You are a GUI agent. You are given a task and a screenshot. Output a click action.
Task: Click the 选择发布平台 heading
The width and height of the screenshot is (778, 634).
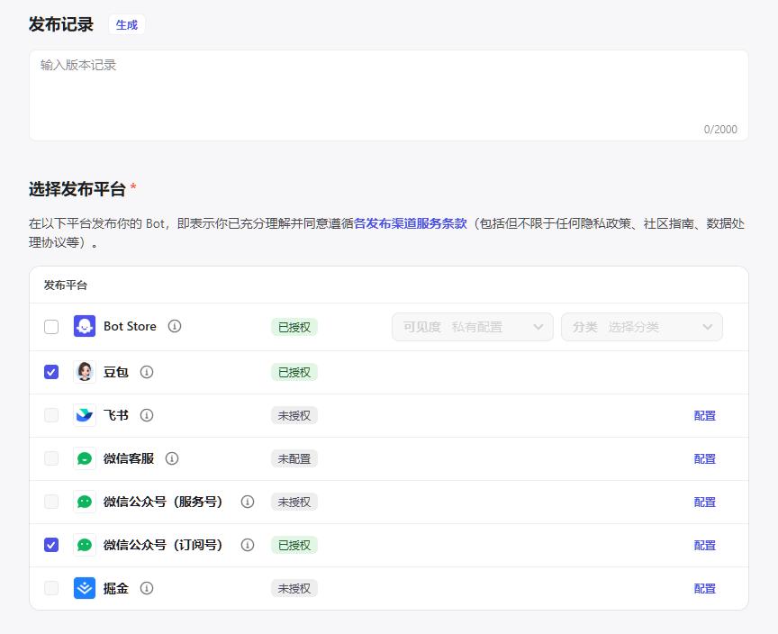click(77, 189)
